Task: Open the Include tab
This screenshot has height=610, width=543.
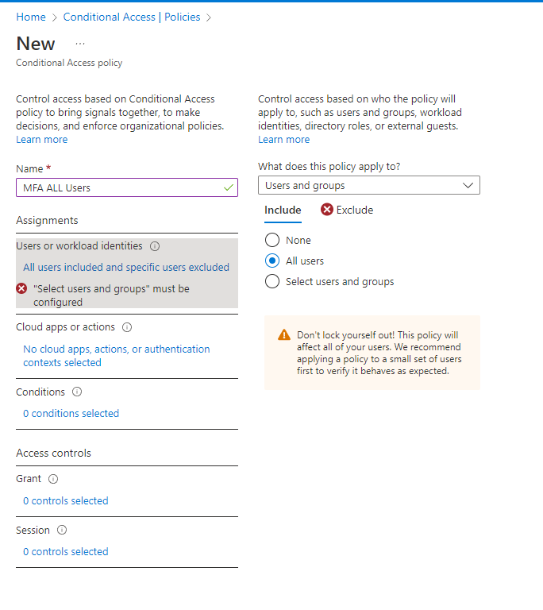Action: click(x=283, y=210)
